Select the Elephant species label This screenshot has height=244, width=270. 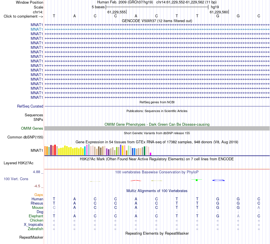(x=36, y=216)
